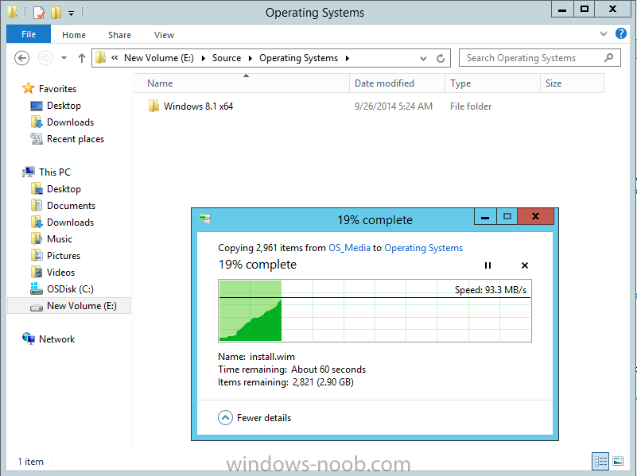
Task: Open Desktop under This PC
Action: click(64, 188)
